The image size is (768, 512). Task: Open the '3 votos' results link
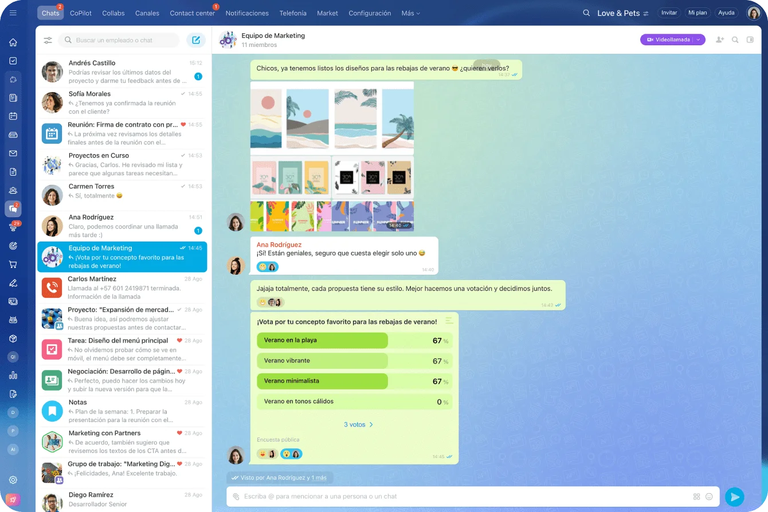tap(358, 424)
